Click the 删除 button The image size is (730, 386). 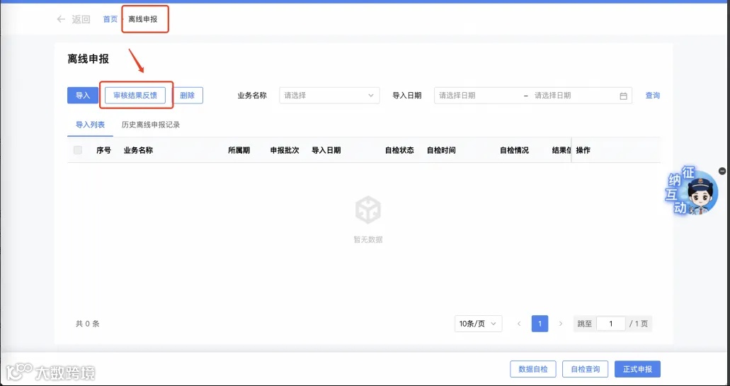point(187,96)
